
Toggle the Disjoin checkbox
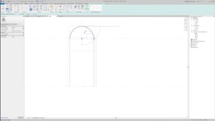(26, 14)
